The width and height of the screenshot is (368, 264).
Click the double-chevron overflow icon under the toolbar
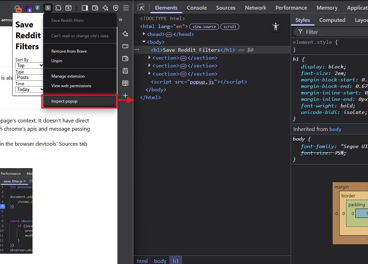coord(120,20)
